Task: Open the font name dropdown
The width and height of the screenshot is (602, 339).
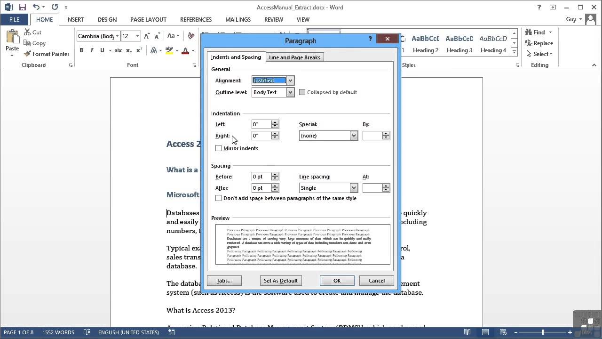Action: click(118, 36)
